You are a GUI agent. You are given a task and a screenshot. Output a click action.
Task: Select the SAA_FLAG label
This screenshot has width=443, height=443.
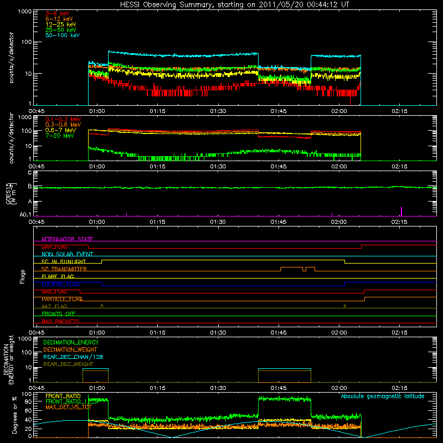pyautogui.click(x=54, y=292)
